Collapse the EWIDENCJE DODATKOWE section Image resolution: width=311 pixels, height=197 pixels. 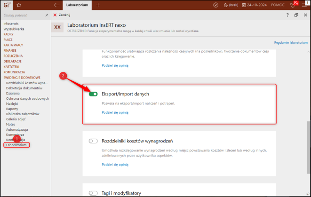(x=22, y=78)
